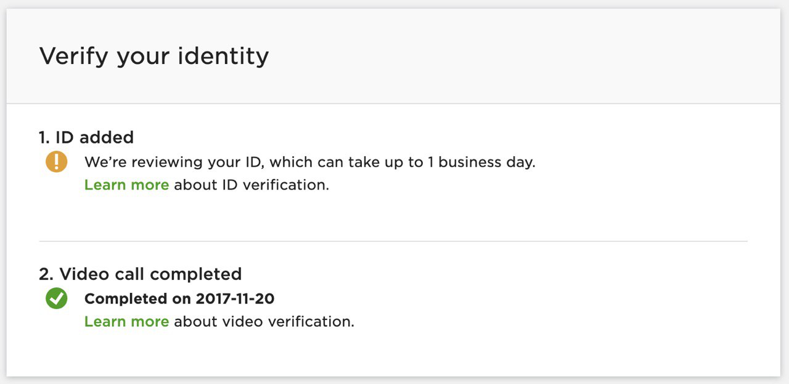
Task: Select the "2. Video call completed" heading
Action: (x=141, y=274)
